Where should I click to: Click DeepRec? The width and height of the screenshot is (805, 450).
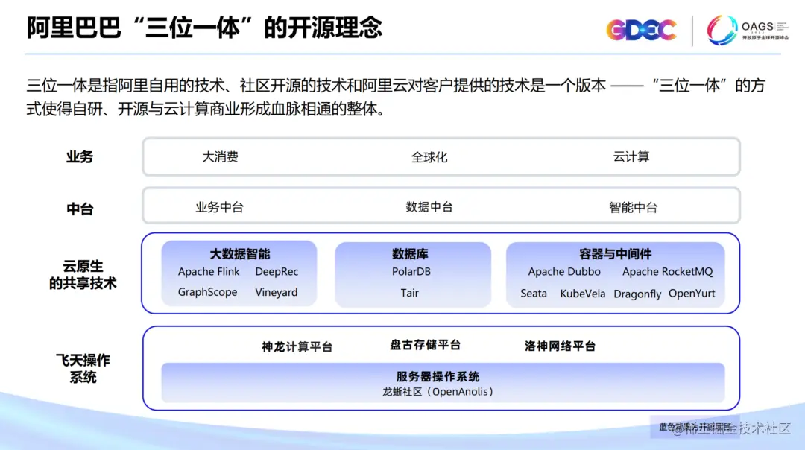coord(277,271)
